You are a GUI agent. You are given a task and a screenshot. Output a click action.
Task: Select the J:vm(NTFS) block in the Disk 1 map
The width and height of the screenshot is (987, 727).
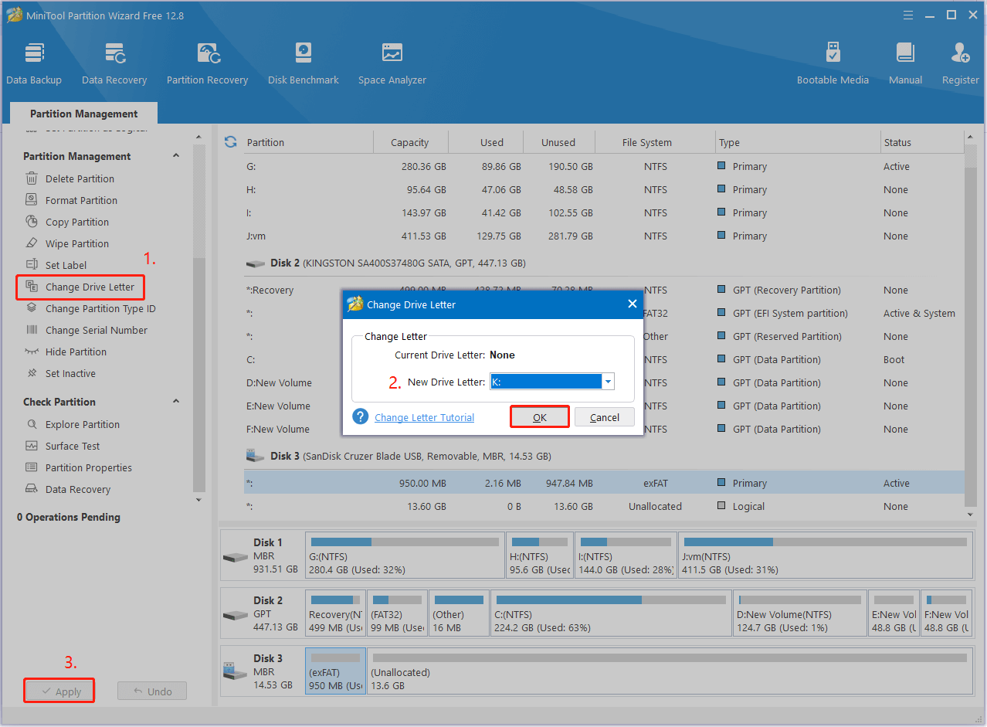point(826,555)
